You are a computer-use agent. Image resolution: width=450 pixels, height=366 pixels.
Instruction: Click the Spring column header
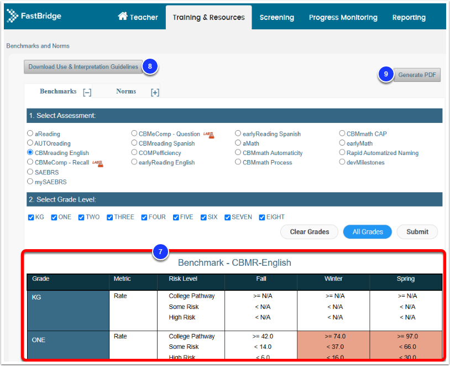click(406, 282)
